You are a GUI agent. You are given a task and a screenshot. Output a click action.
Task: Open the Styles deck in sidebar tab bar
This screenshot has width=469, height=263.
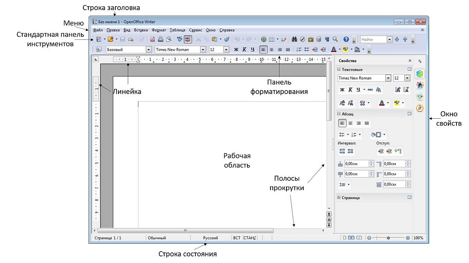tap(420, 85)
